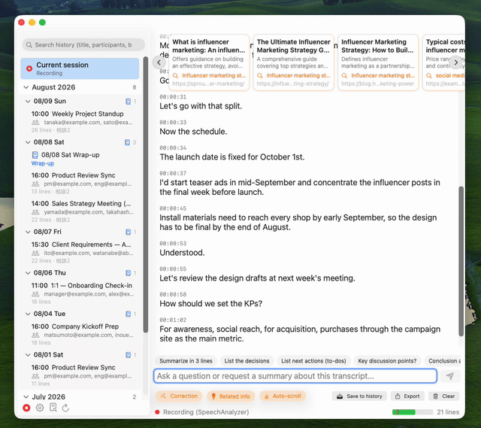
Task: Click the 08/06 Thu wrap-up badge icon
Action: [129, 273]
